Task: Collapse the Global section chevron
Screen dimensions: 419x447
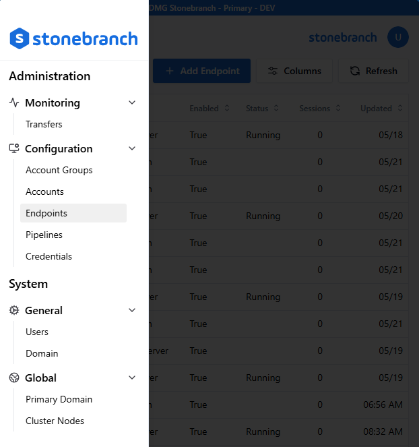Action: pos(132,378)
